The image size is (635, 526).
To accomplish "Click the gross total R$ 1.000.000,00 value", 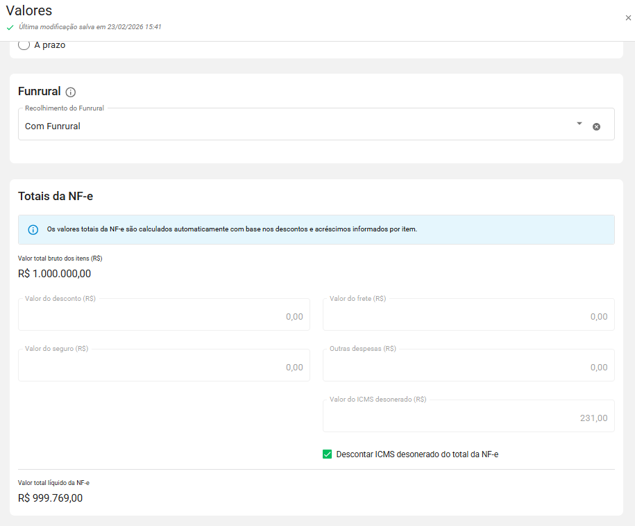I will pyautogui.click(x=54, y=274).
